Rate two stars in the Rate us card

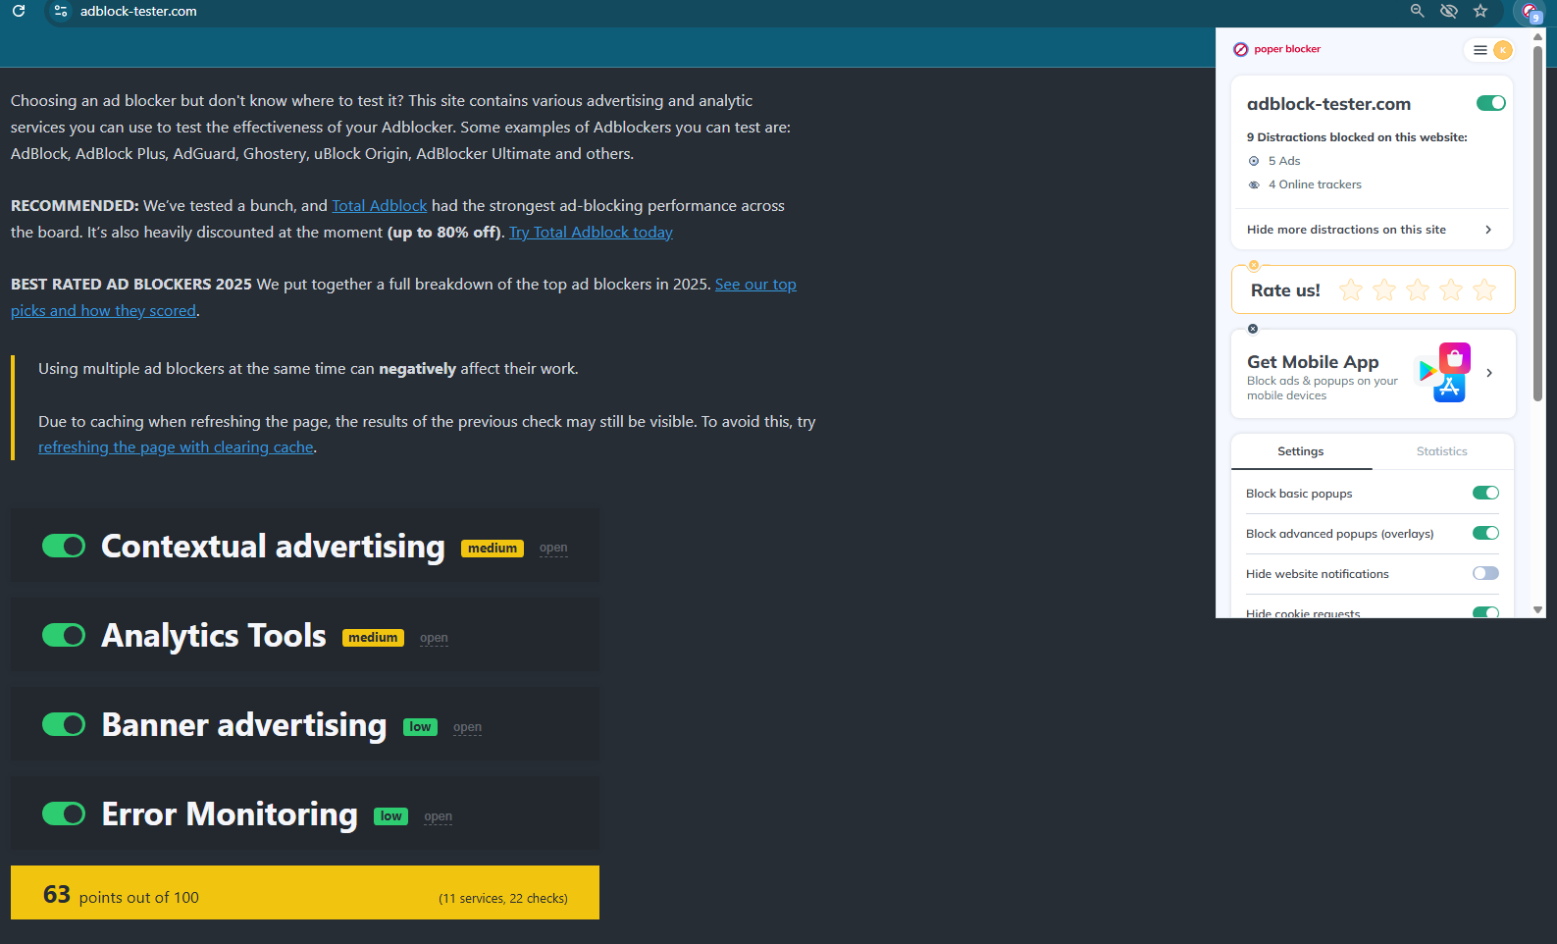1384,289
